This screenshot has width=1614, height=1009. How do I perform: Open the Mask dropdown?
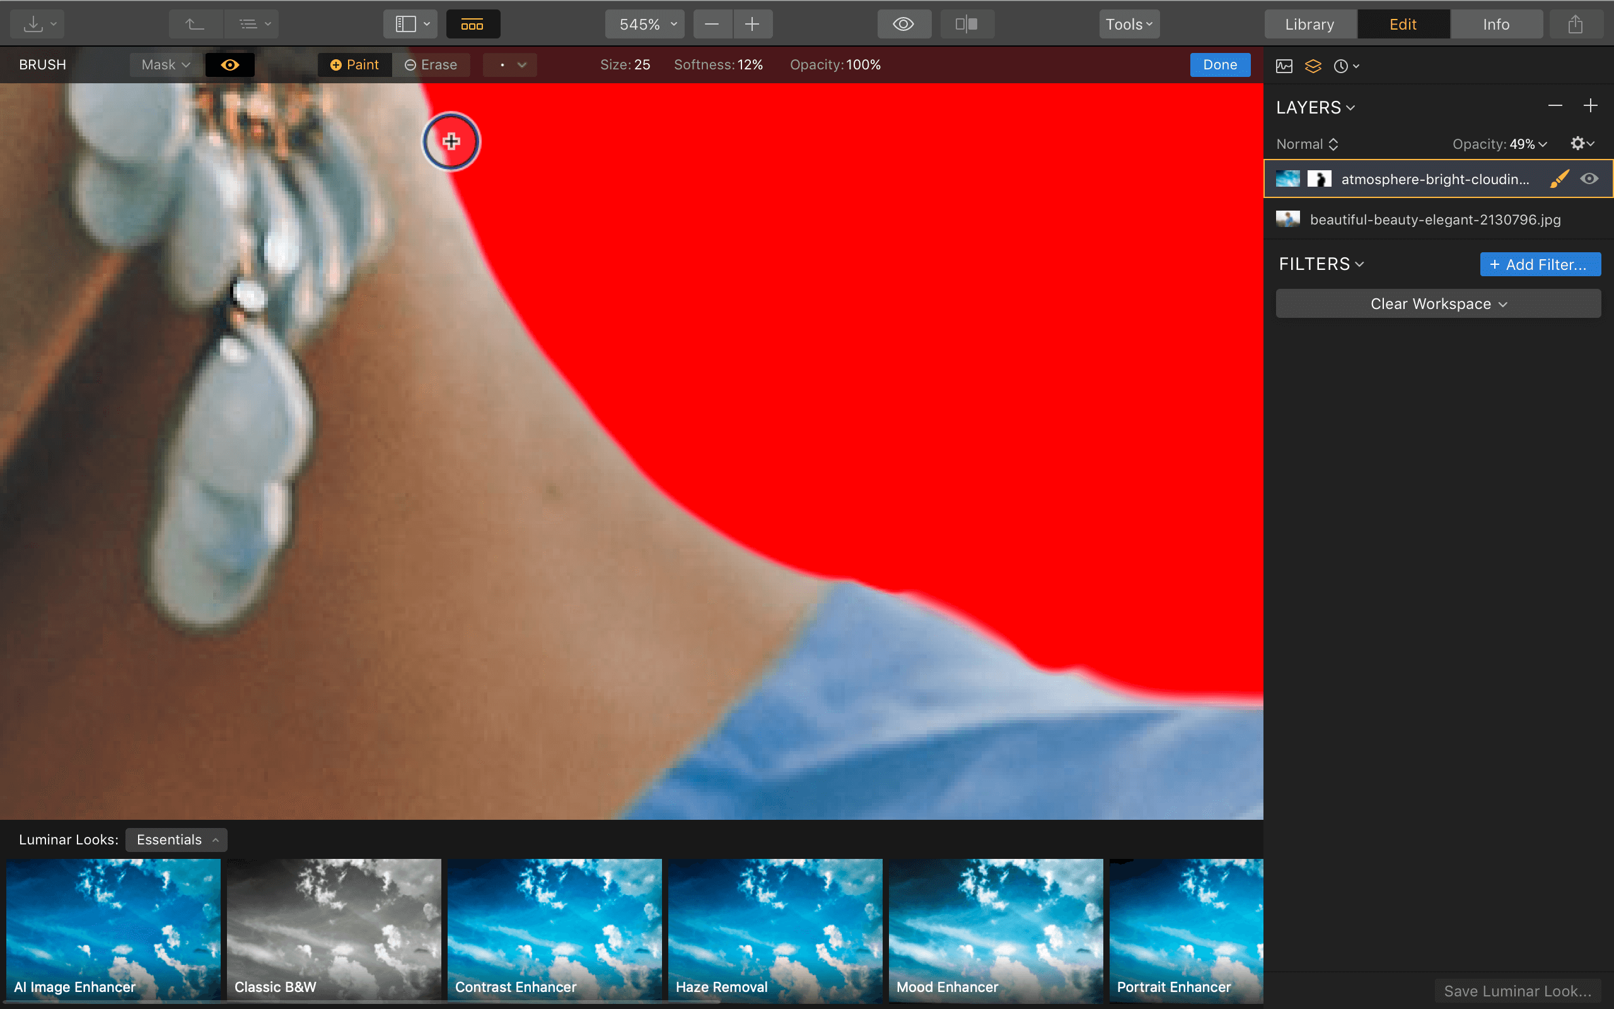[x=165, y=64]
